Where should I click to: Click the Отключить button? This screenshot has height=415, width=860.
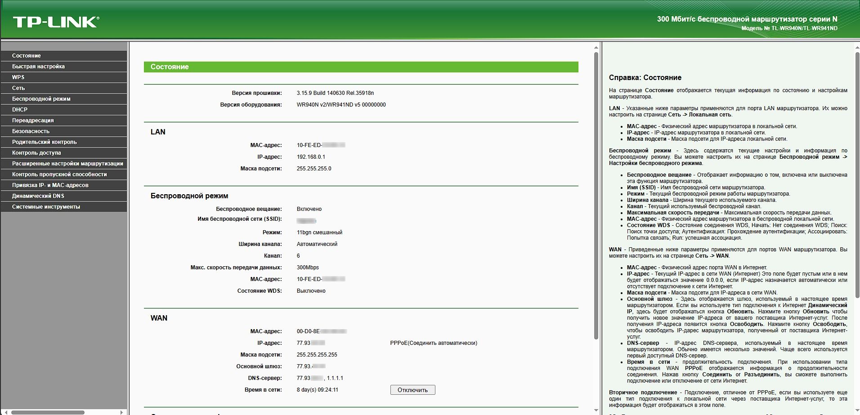[412, 390]
